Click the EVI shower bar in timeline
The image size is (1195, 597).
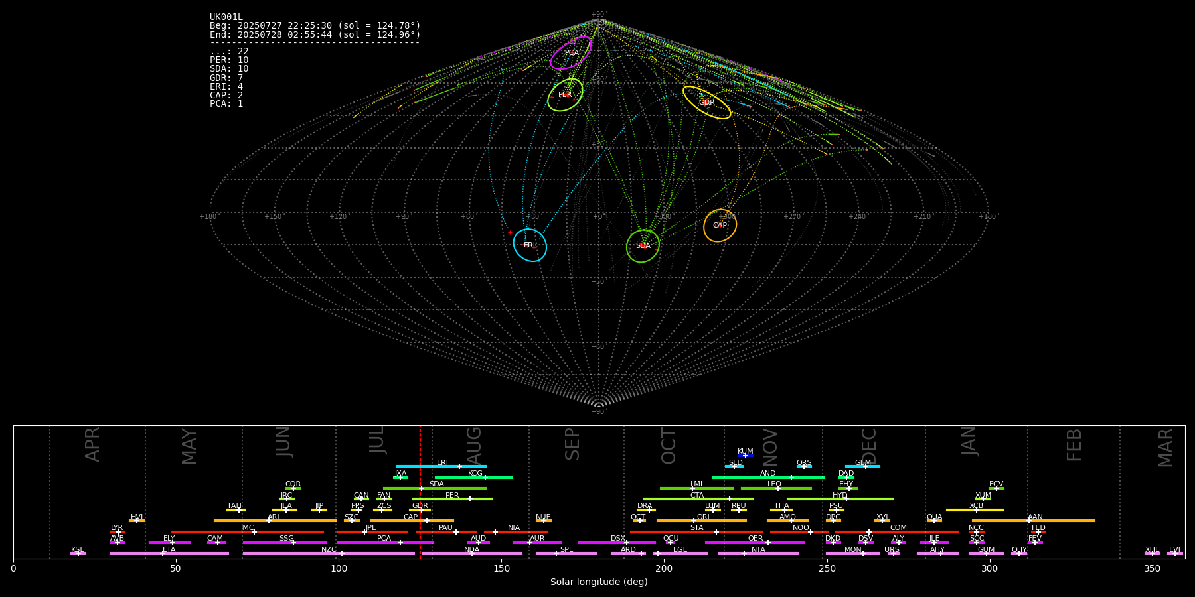[x=1174, y=553]
